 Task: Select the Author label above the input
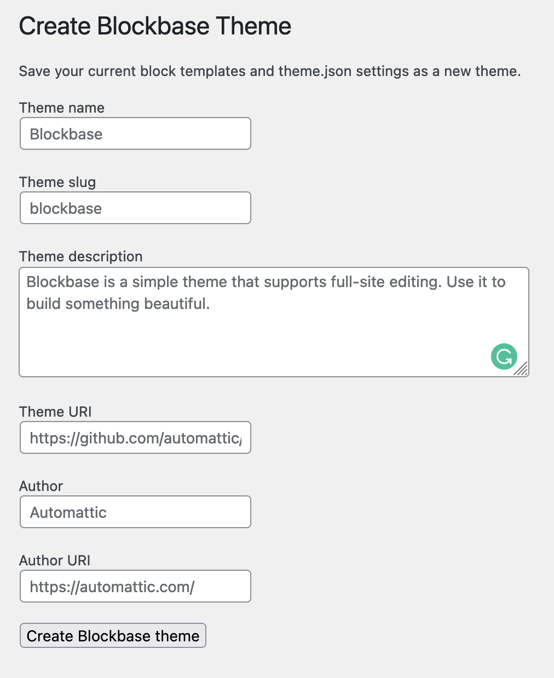click(x=41, y=486)
